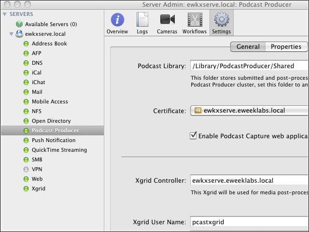Click green status dot beside AFP
The image size is (309, 232).
pyautogui.click(x=26, y=53)
